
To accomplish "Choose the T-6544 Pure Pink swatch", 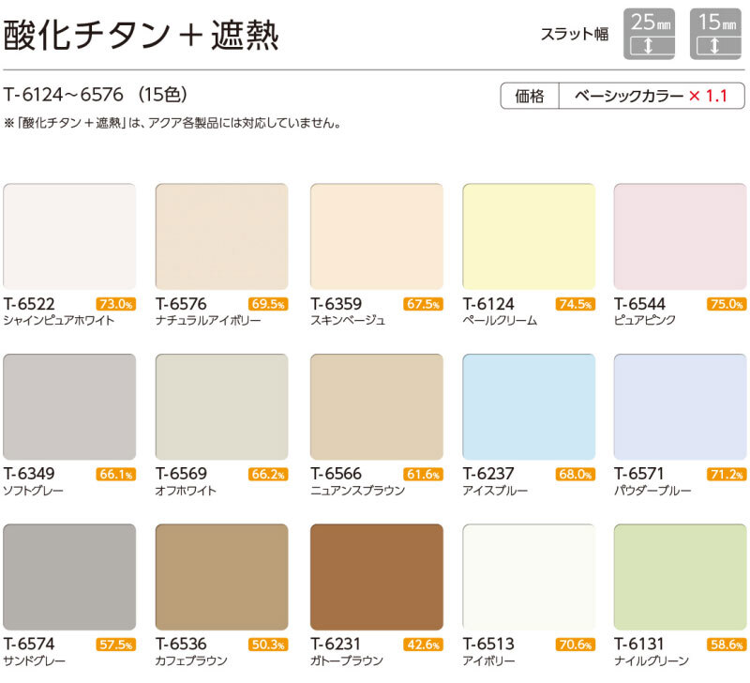I will click(x=680, y=235).
